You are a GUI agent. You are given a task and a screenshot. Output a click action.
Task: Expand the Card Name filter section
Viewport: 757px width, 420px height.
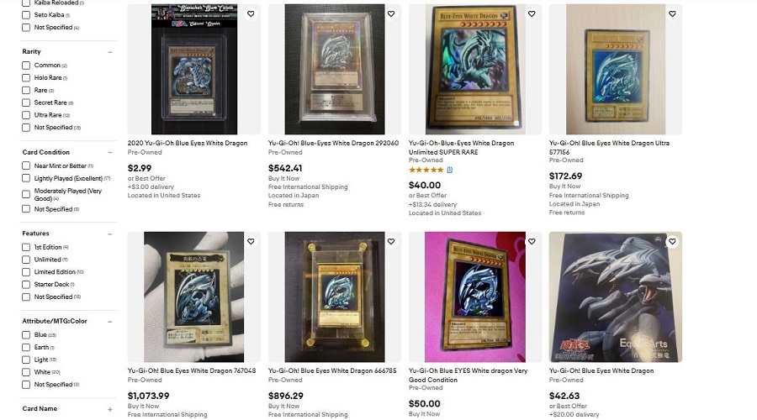110,409
